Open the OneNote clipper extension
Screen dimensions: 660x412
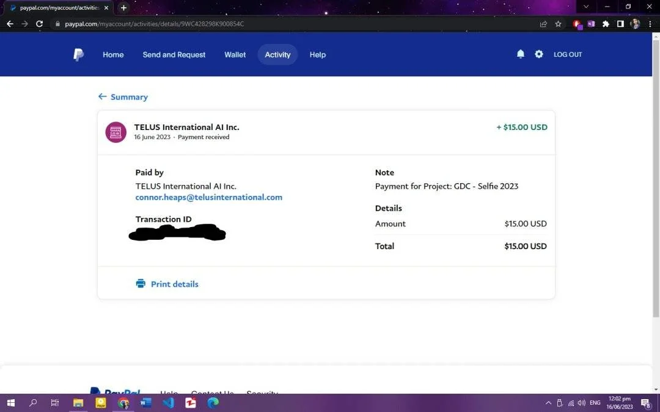[x=591, y=24]
